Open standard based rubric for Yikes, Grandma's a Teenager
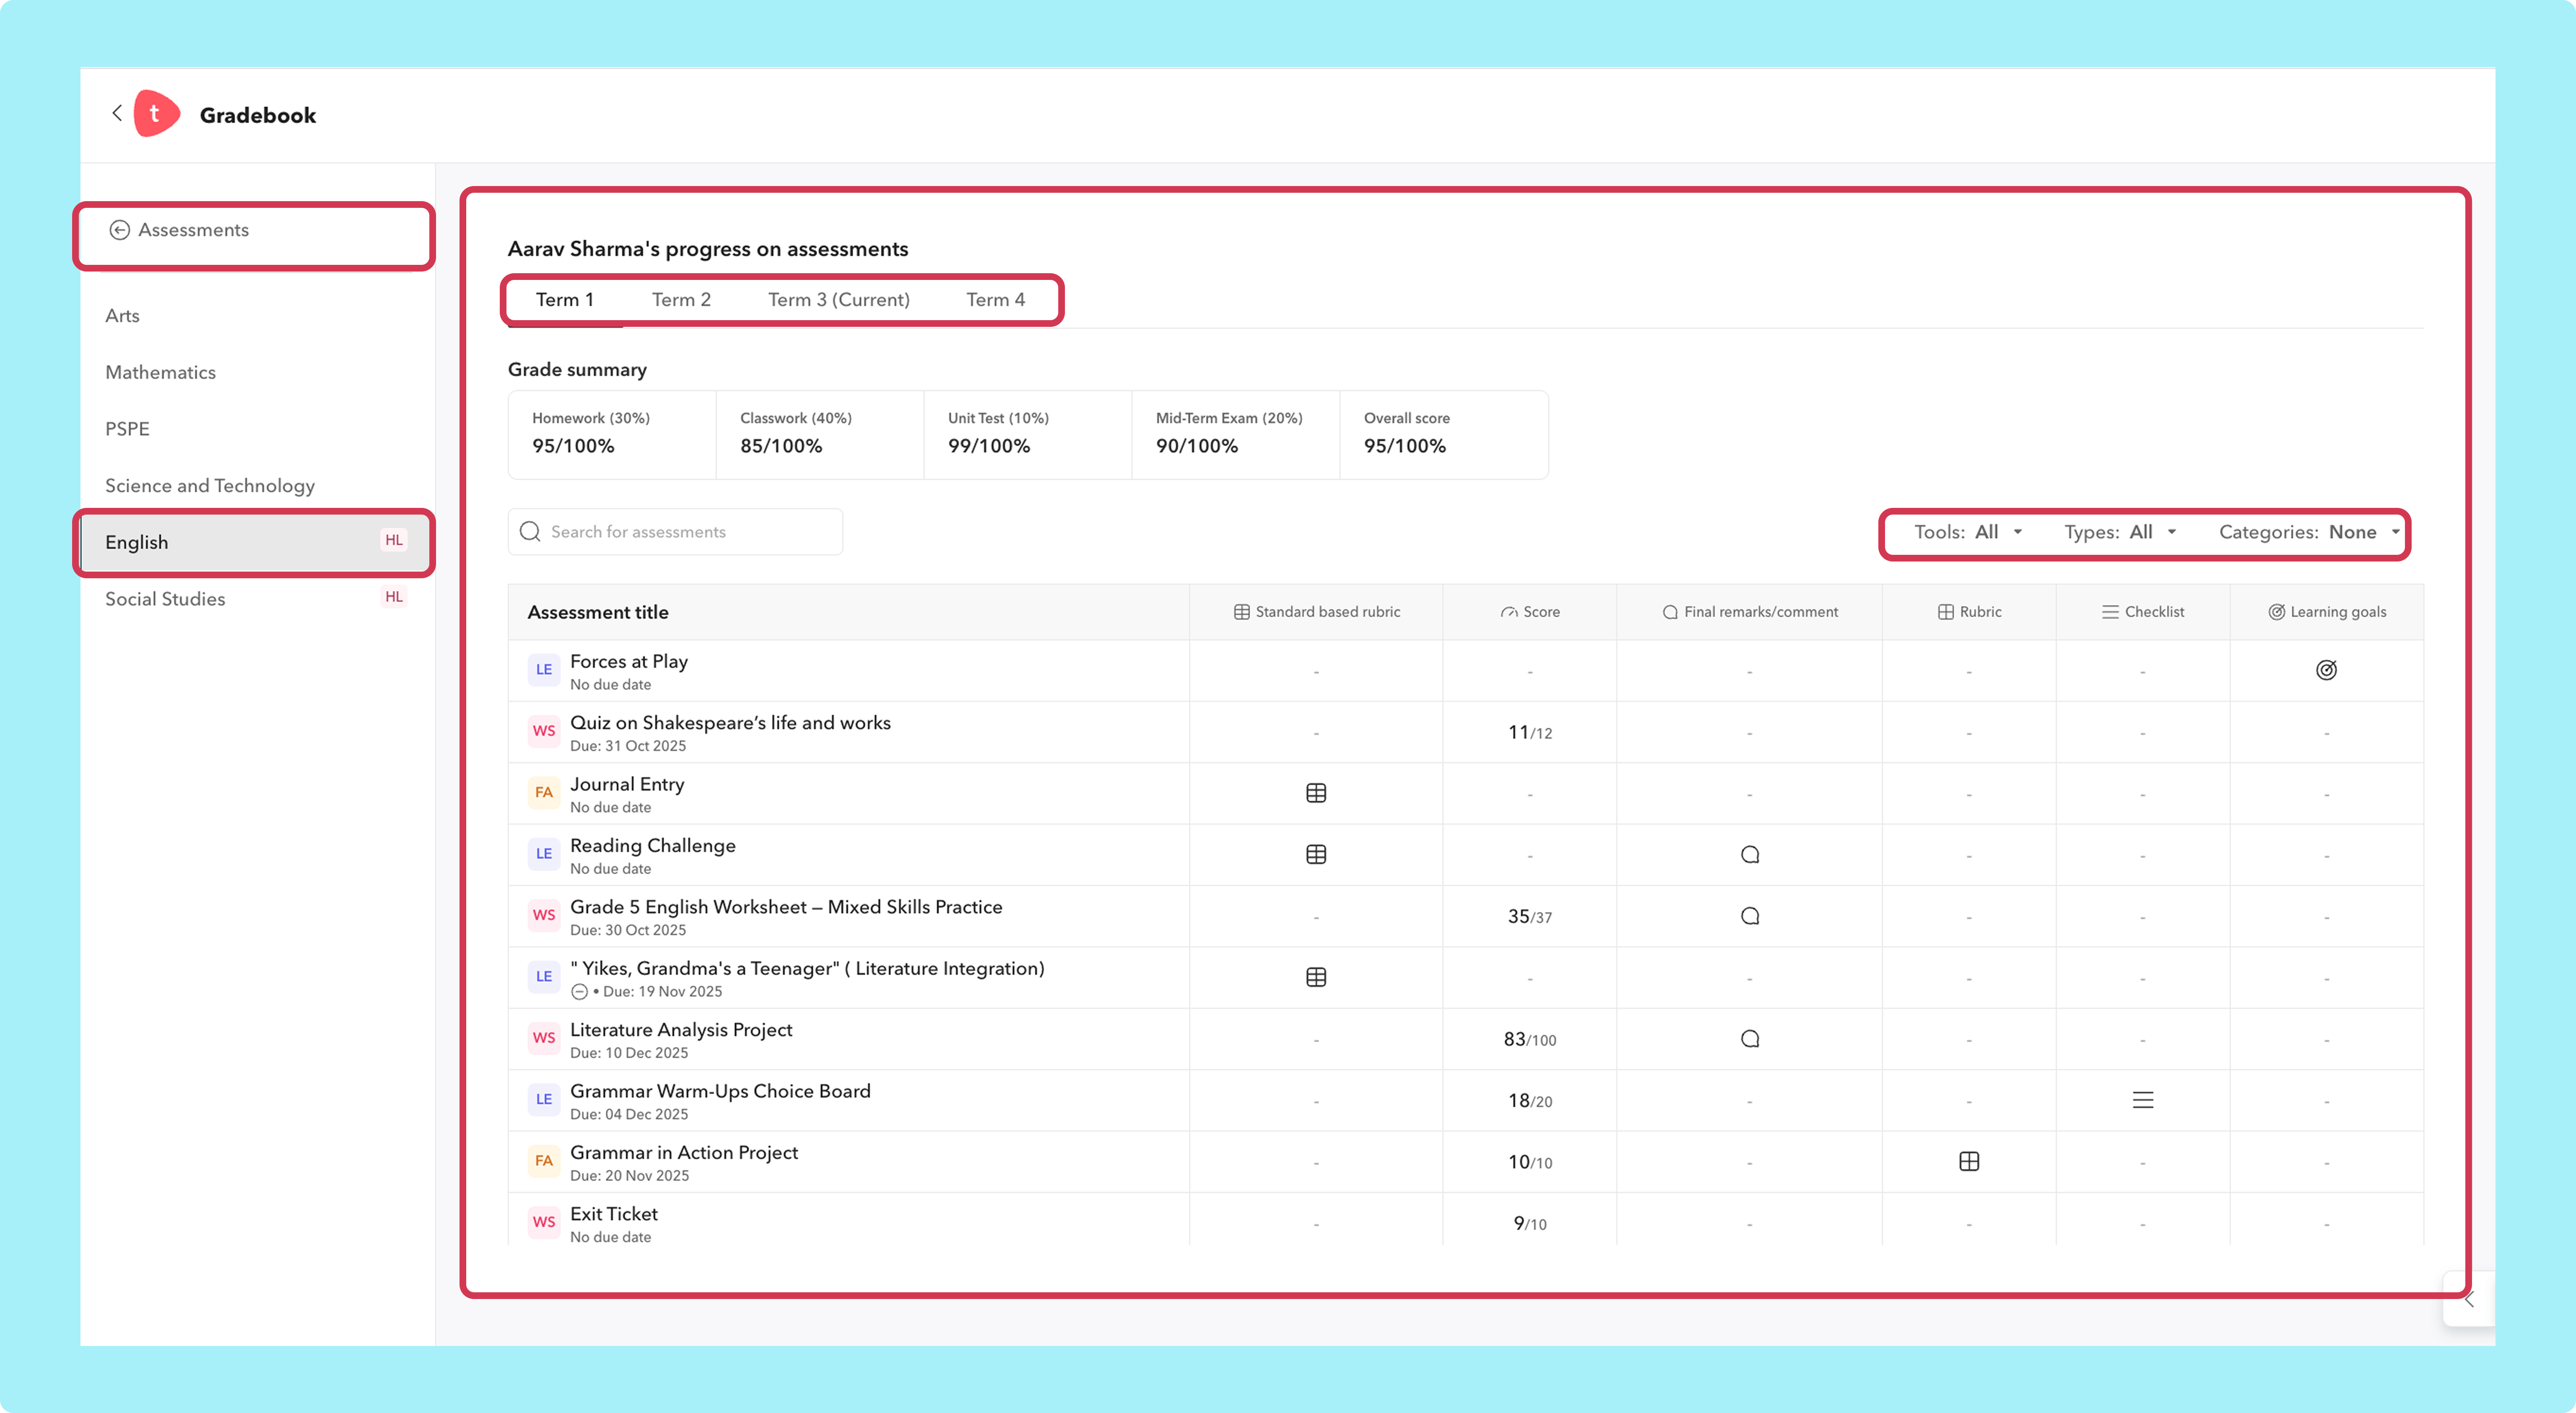The width and height of the screenshot is (2576, 1413). [1316, 977]
